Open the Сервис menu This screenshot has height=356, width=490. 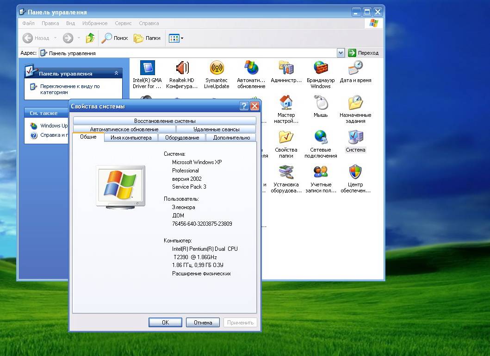123,23
